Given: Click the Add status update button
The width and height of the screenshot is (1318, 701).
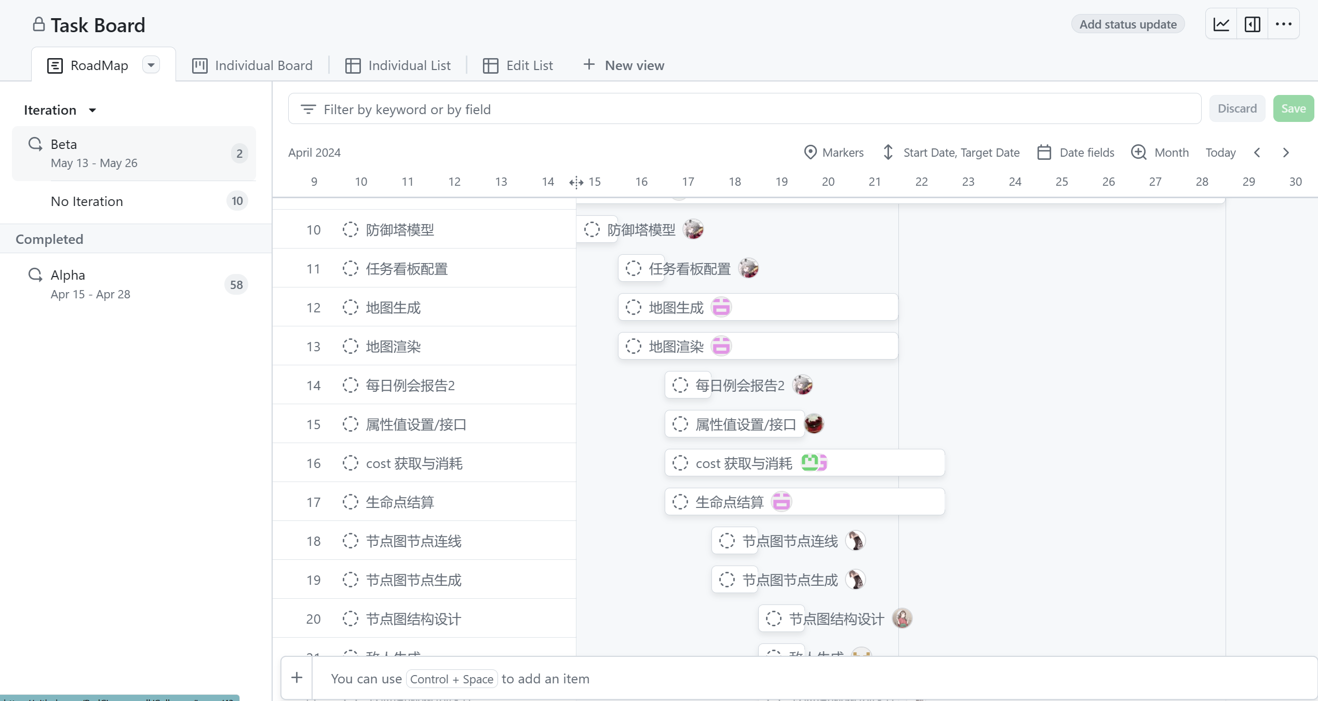Looking at the screenshot, I should [1128, 24].
